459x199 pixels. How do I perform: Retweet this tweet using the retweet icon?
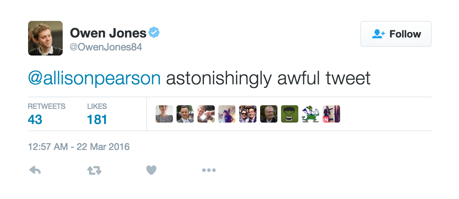click(94, 170)
